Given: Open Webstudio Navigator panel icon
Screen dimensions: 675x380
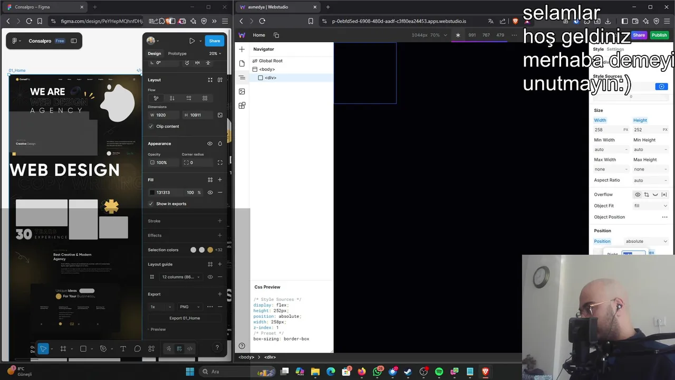Looking at the screenshot, I should click(242, 78).
